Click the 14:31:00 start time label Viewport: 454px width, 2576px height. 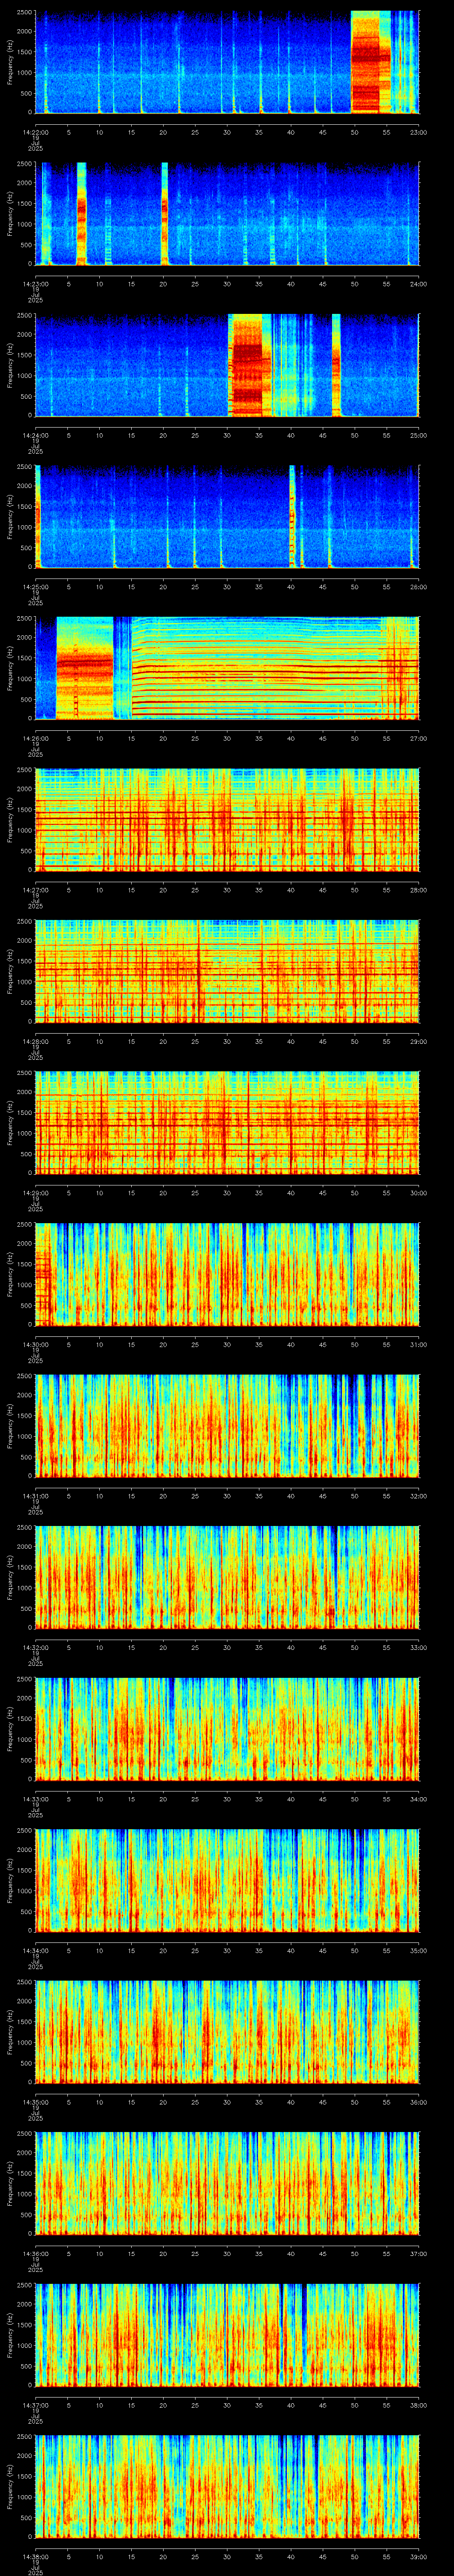point(35,1495)
